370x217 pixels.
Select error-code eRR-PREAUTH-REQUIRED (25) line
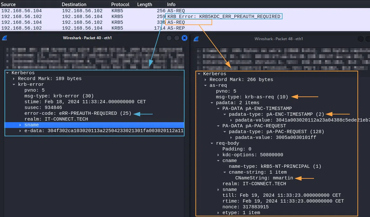tap(78, 113)
